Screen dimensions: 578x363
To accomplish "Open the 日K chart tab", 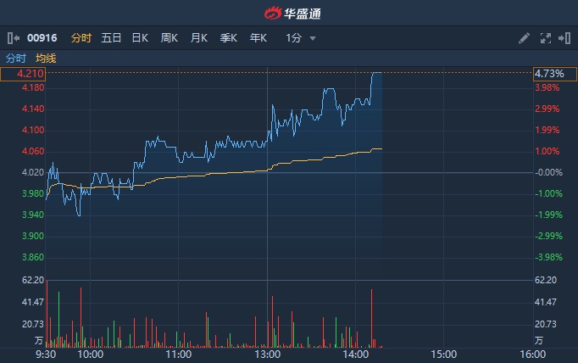I will click(140, 38).
